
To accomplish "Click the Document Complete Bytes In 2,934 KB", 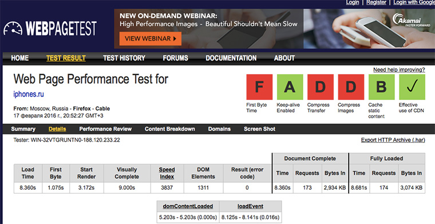I will [x=335, y=188].
